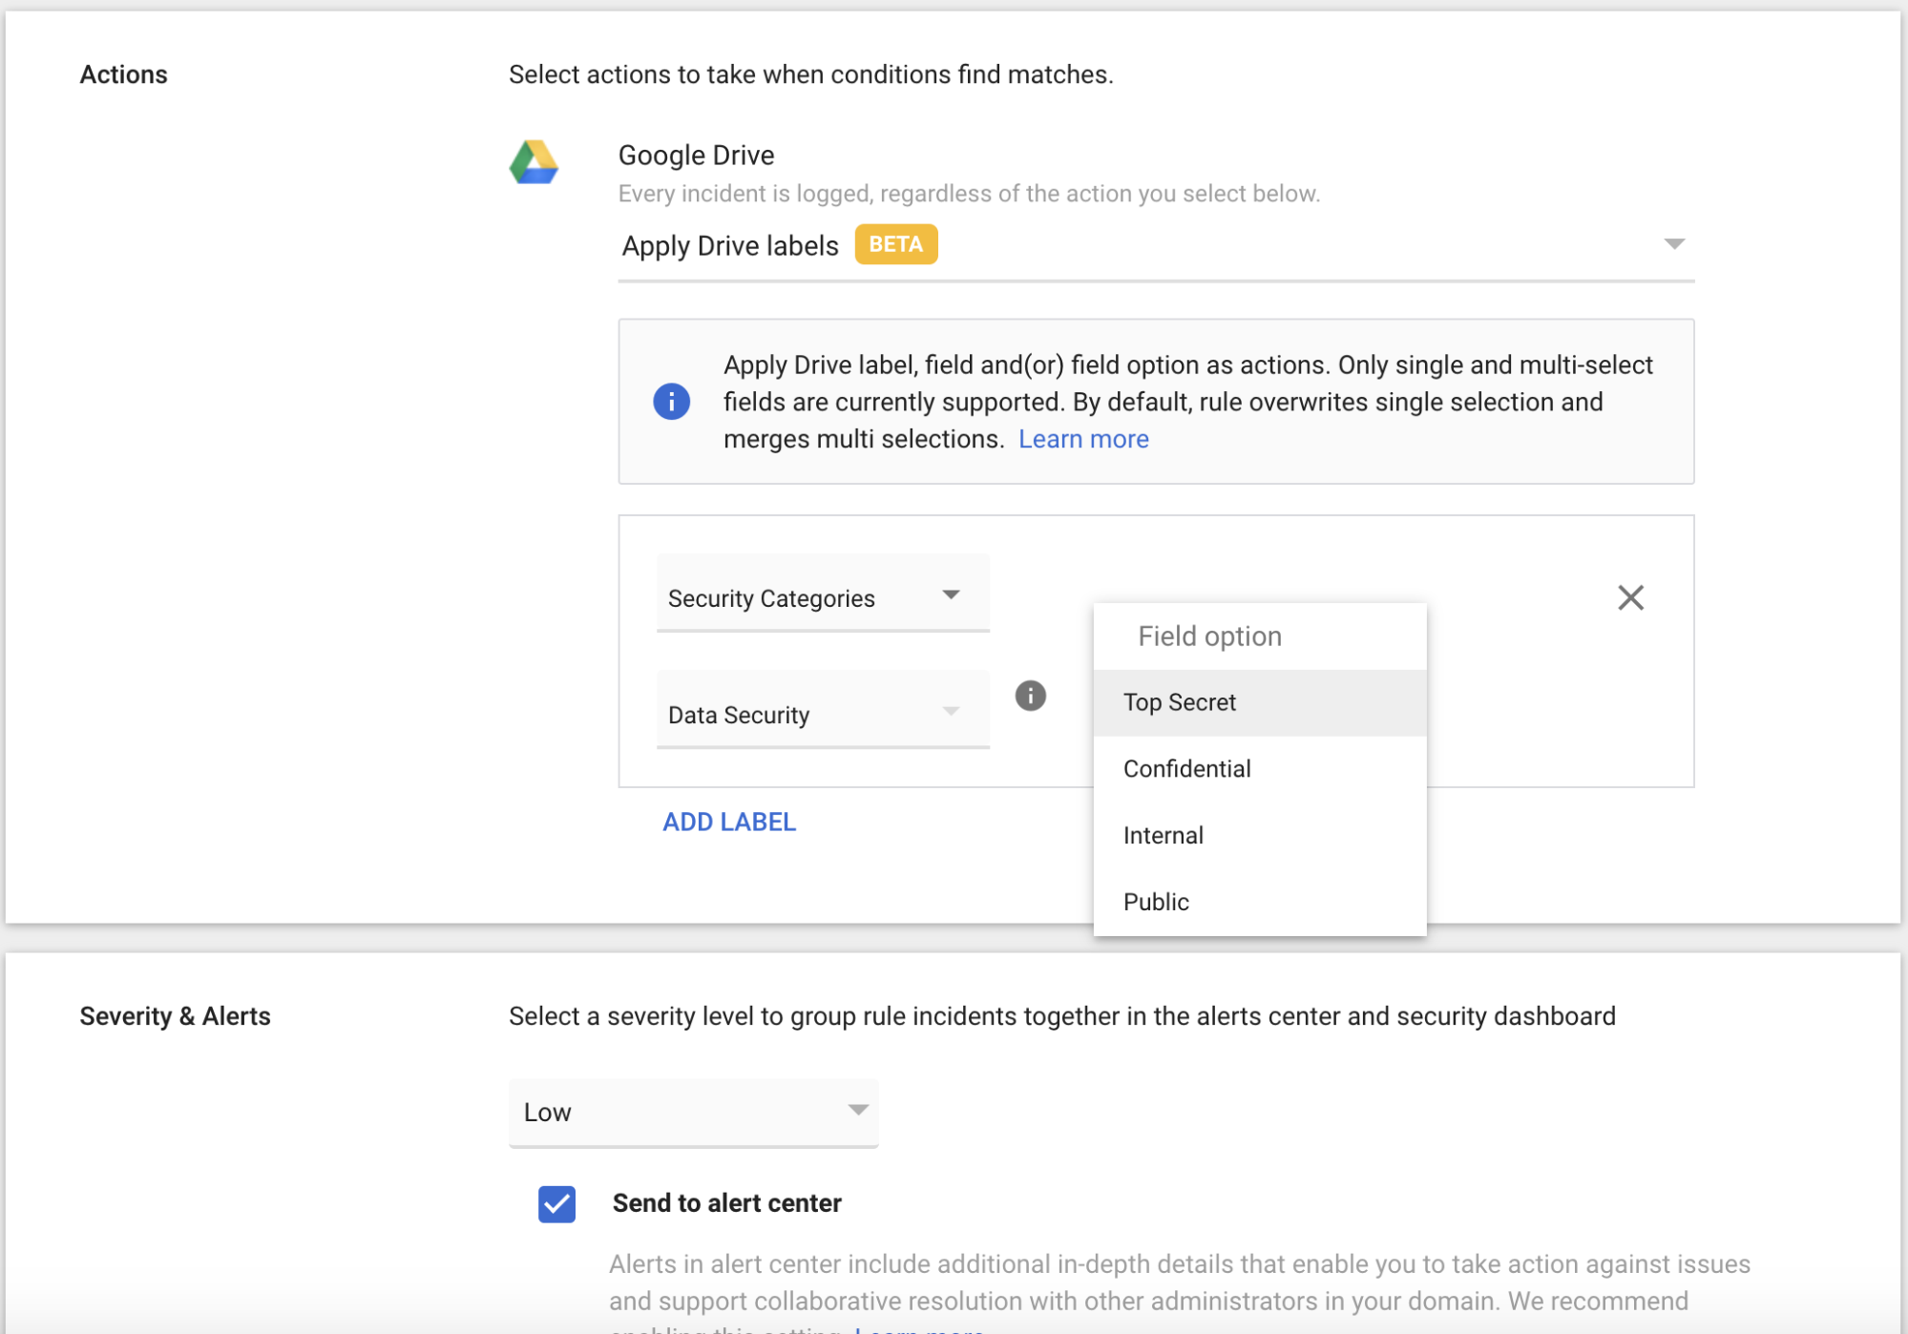
Task: Click the BETA badge next to Apply Drive labels
Action: [x=895, y=244]
